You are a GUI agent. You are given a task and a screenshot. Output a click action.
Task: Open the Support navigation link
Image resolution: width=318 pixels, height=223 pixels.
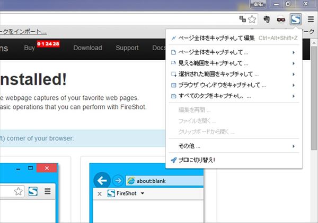127,48
